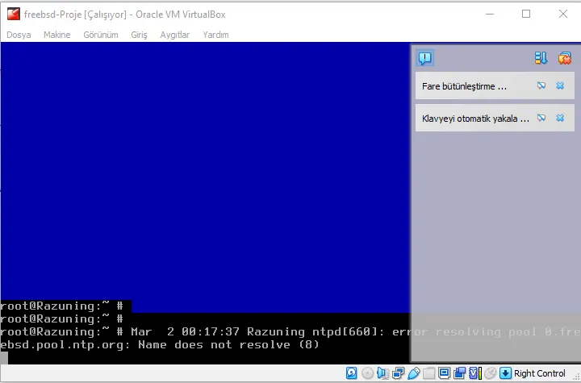This screenshot has height=383, width=581.
Task: Click the mouse integration status icon
Action: click(x=491, y=373)
